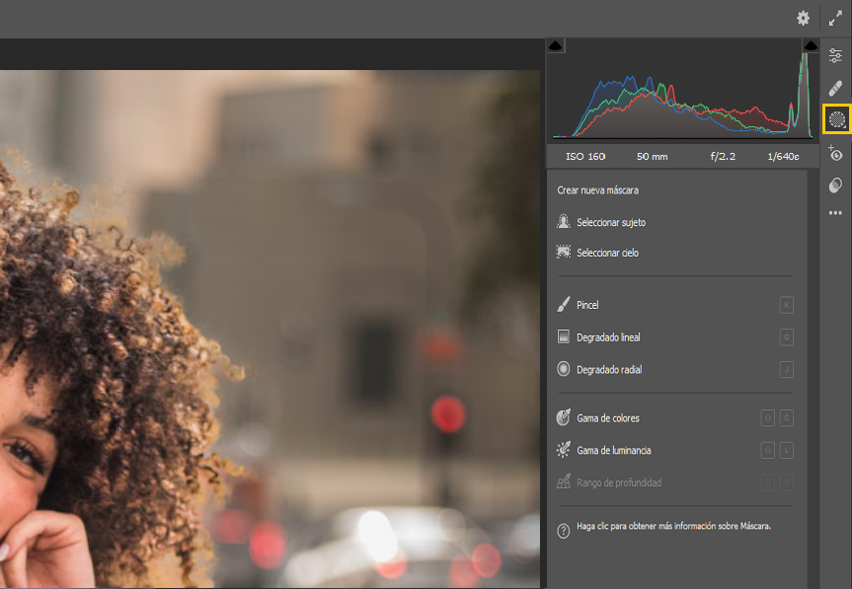Click the 1/640s shutter speed text

(x=783, y=156)
